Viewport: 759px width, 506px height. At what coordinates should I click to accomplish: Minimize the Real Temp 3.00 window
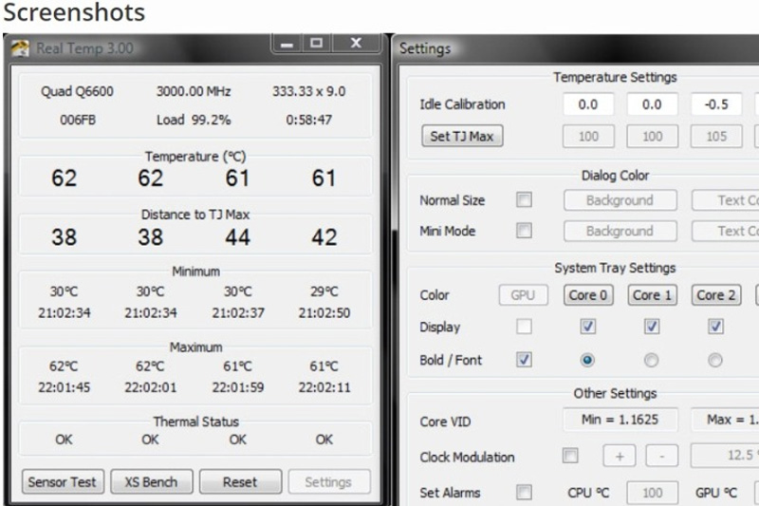(x=287, y=43)
